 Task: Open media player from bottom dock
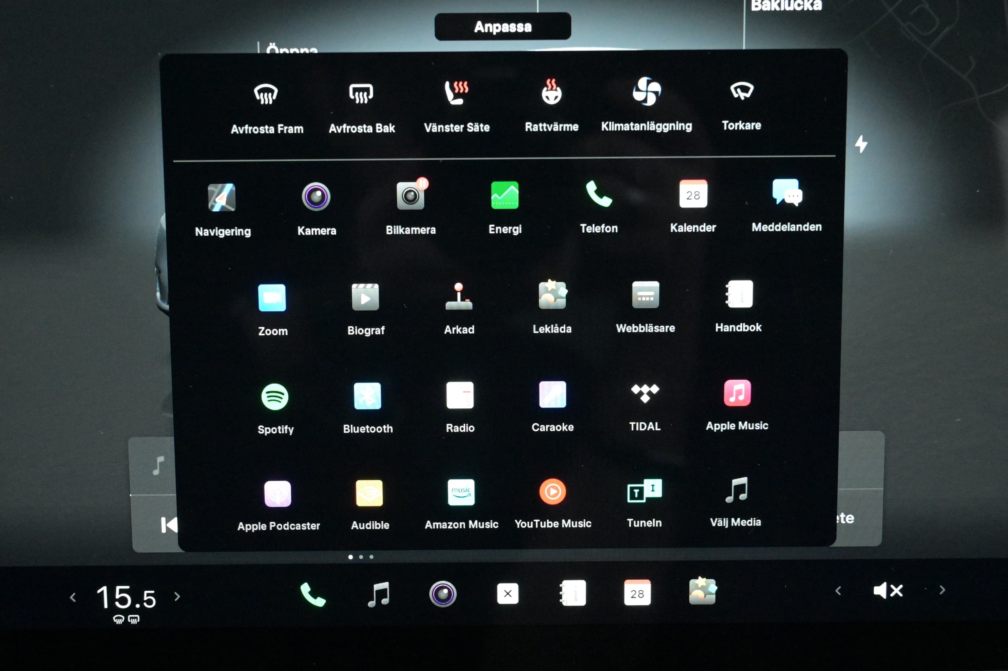[379, 594]
